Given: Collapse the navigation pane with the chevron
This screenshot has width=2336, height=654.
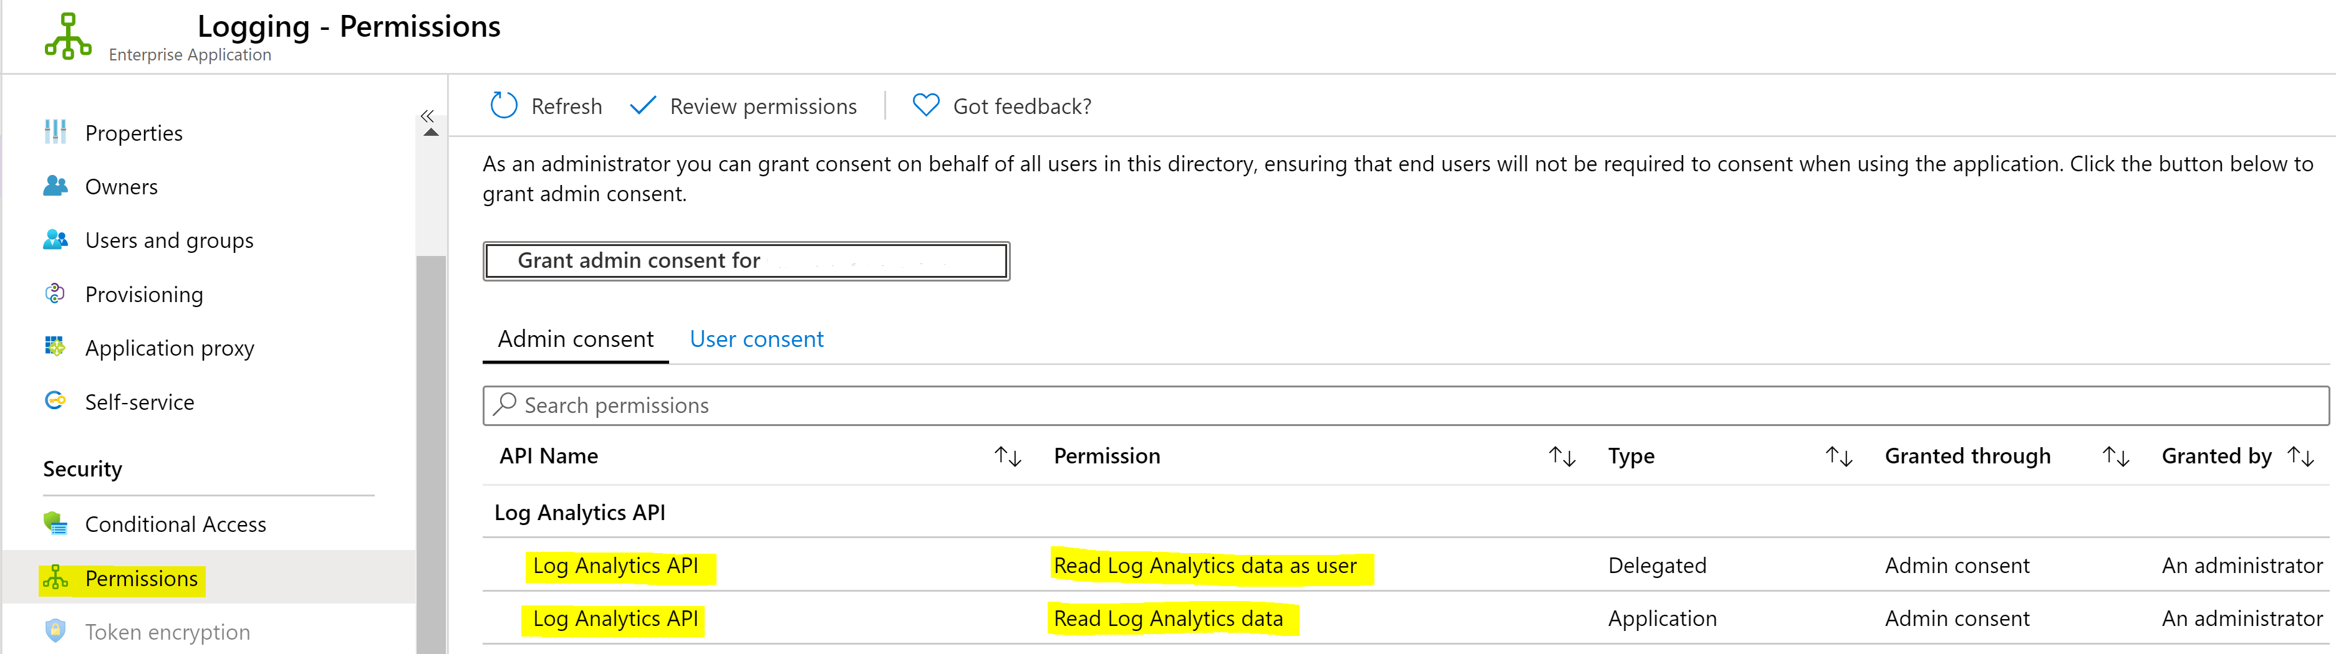Looking at the screenshot, I should coord(427,116).
